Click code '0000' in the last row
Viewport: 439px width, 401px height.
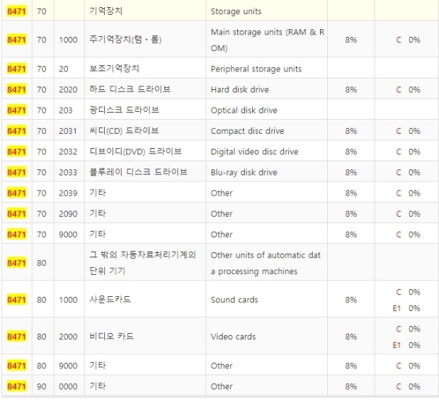point(68,387)
